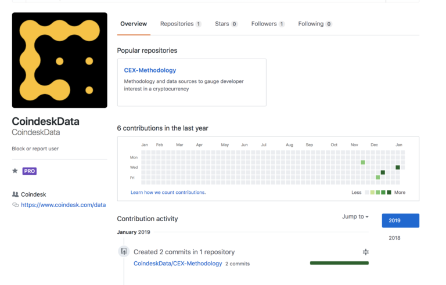This screenshot has height=285, width=446.
Task: Click the Created 2 commits in 1 repository heading
Action: tap(184, 252)
